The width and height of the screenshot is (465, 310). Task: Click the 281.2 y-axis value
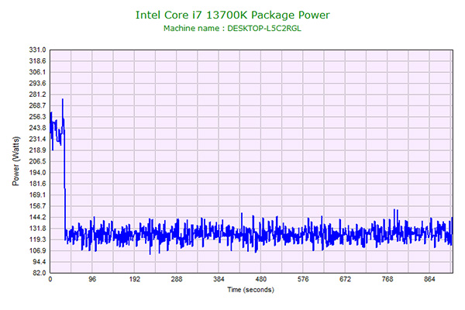point(37,95)
